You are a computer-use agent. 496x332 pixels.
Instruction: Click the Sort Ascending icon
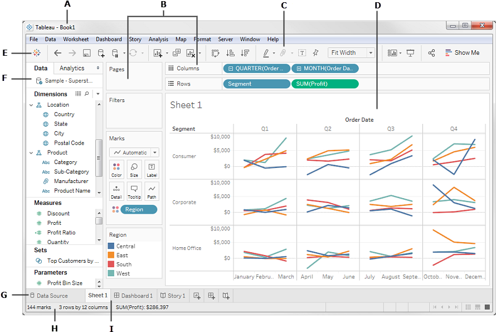pyautogui.click(x=230, y=53)
